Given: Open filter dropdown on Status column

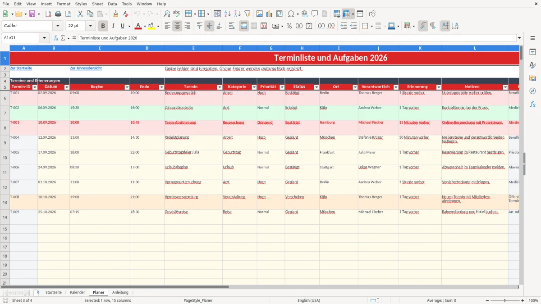Looking at the screenshot, I should 316,87.
